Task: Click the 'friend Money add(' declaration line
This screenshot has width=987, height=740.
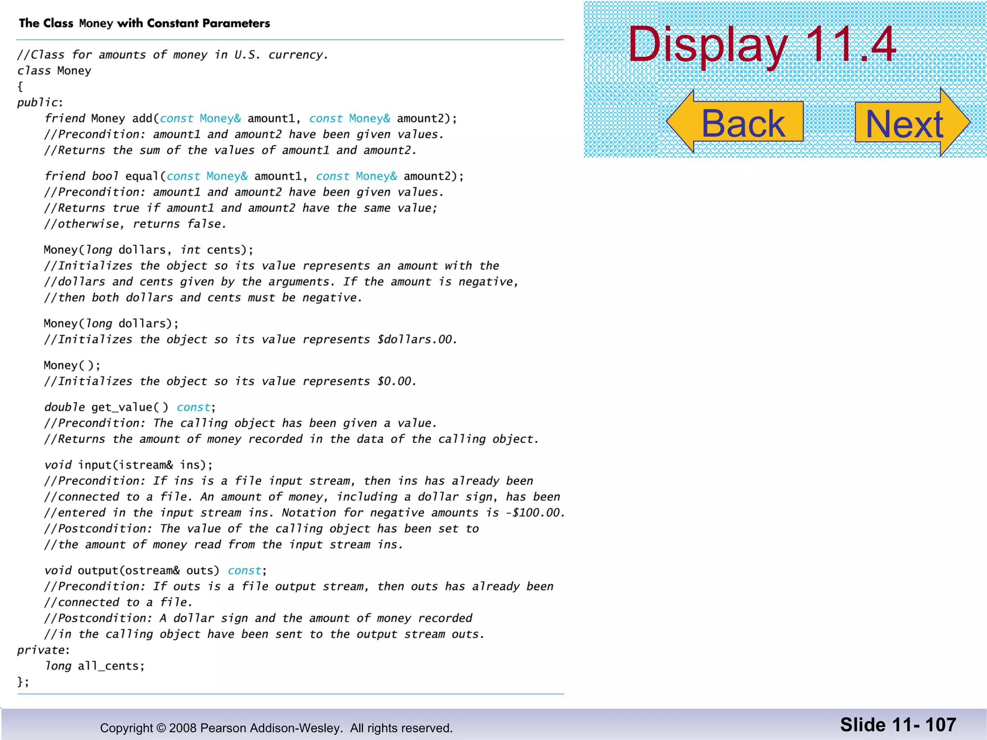Action: (x=251, y=119)
